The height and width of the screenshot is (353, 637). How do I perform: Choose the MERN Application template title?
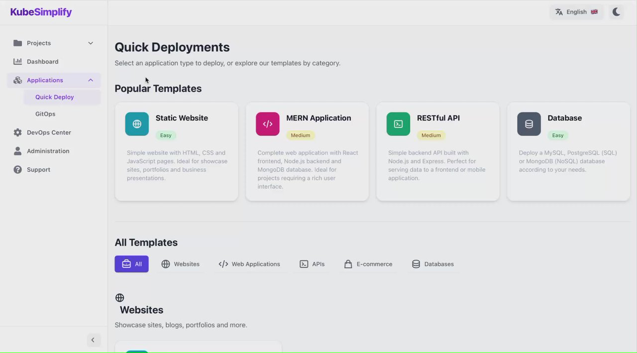click(318, 118)
